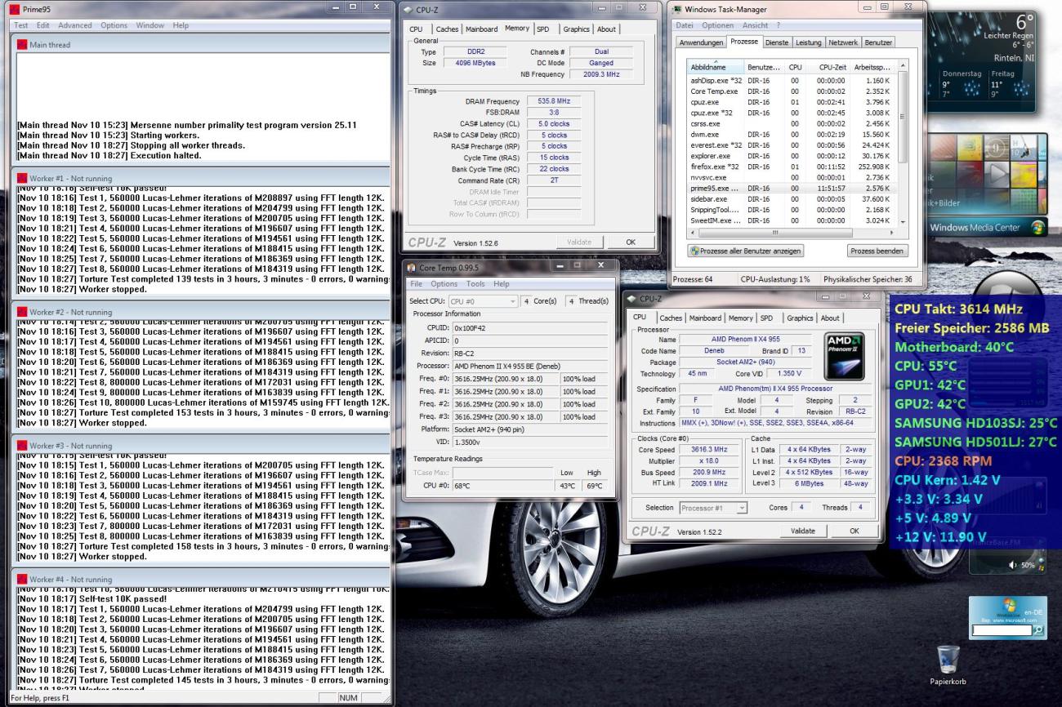This screenshot has height=707, width=1062.
Task: Select the explorer.exe process row
Action: [x=792, y=156]
